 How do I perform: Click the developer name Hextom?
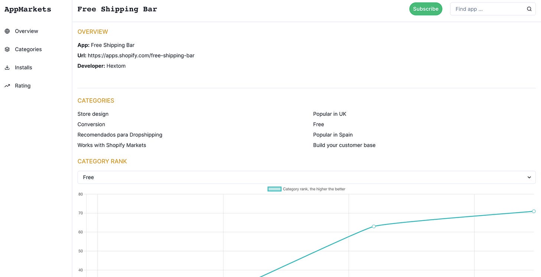[116, 66]
